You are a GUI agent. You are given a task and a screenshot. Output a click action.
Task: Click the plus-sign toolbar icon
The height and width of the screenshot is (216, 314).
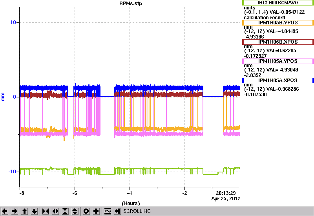pyautogui.click(x=96, y=211)
